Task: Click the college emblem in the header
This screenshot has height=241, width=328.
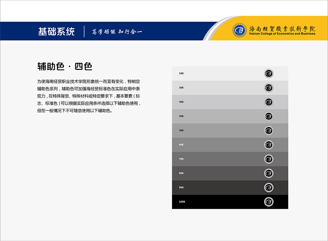Action: click(x=240, y=30)
